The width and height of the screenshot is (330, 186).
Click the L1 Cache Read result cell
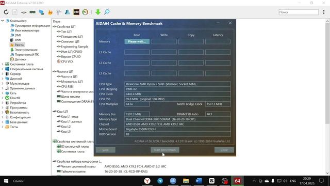click(x=137, y=52)
